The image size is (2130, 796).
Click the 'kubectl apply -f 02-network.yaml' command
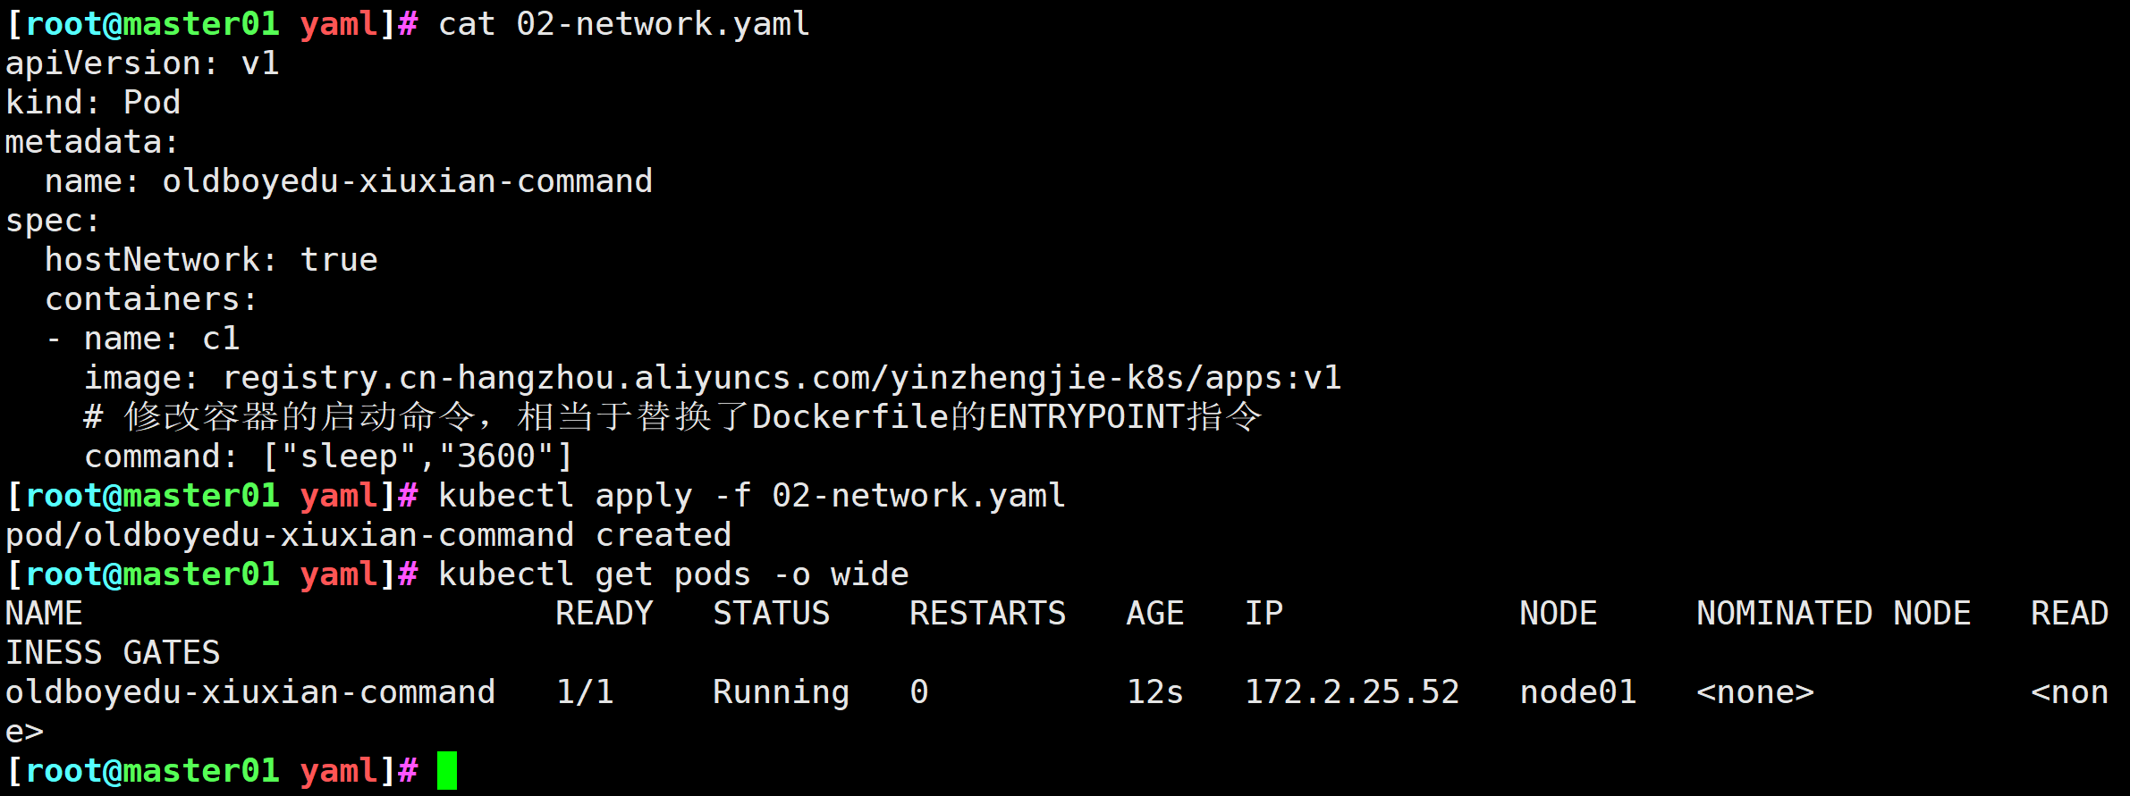point(751,496)
